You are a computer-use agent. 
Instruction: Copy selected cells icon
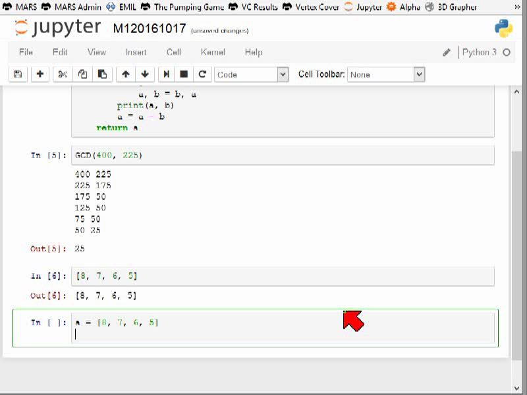pyautogui.click(x=82, y=74)
